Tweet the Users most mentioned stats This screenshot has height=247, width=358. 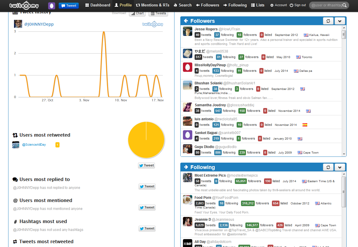click(x=147, y=208)
